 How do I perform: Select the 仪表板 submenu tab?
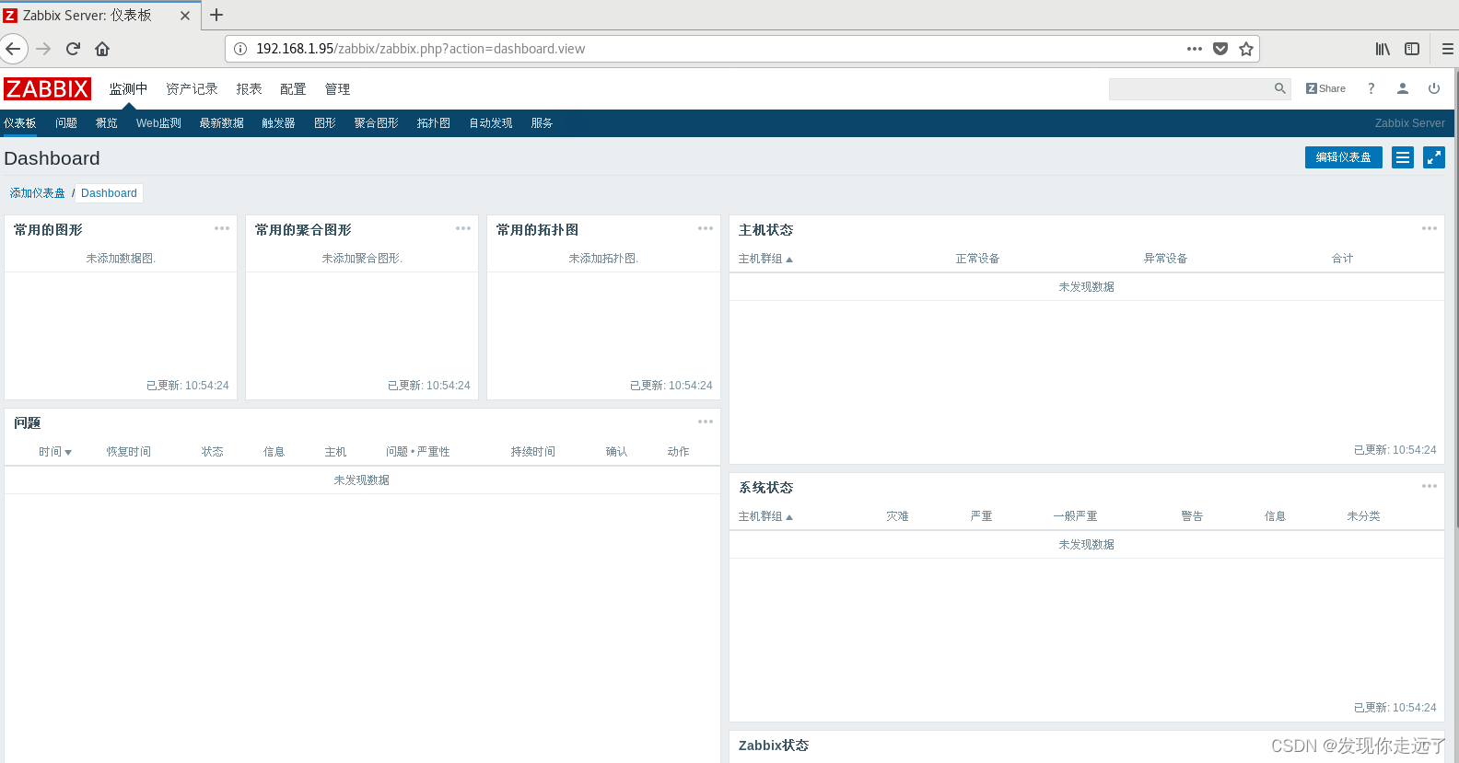click(20, 123)
